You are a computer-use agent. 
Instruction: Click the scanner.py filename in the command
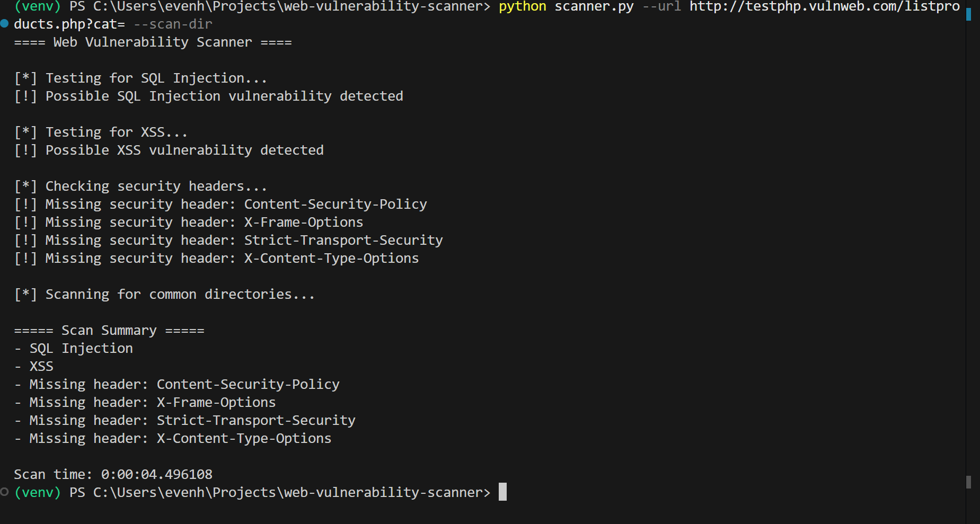[594, 6]
